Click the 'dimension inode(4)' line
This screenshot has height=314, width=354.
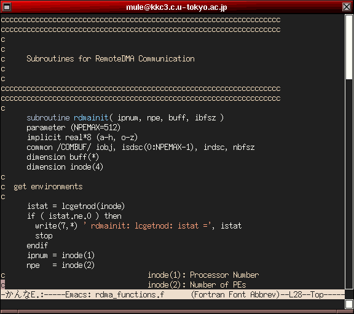(65, 167)
